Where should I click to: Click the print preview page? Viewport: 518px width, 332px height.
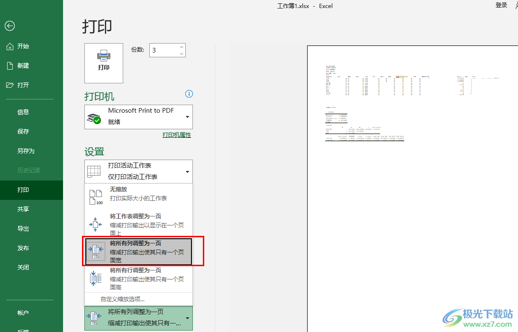coord(413,189)
